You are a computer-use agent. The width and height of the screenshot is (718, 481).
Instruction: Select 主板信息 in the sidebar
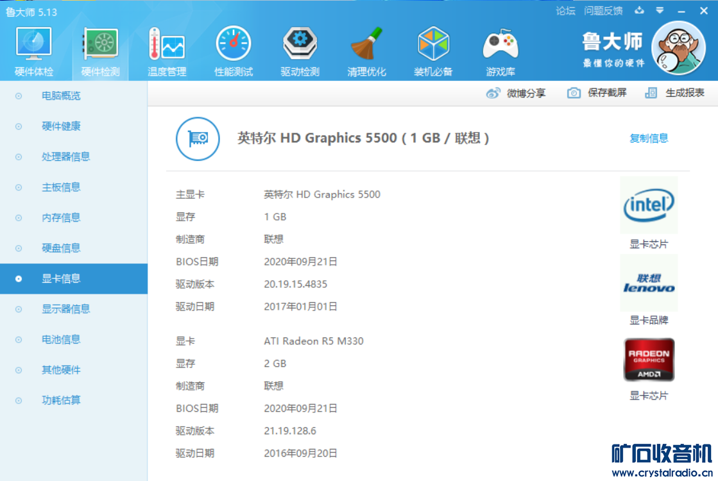click(x=74, y=187)
